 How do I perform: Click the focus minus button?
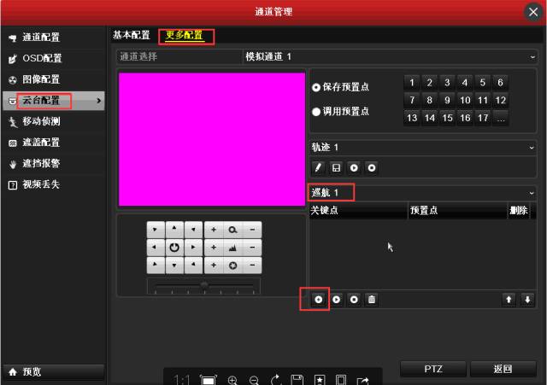[x=252, y=248]
